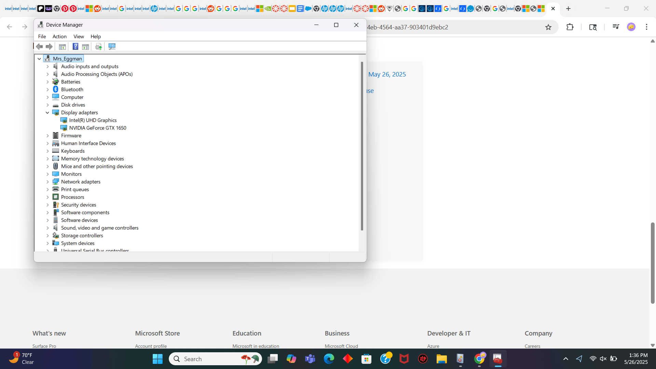Click the Back arrow in Device Manager toolbar

40,46
